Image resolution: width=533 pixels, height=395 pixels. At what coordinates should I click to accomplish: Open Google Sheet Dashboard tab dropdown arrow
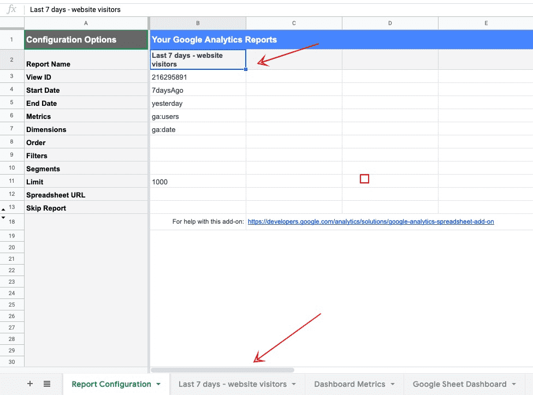click(x=514, y=384)
